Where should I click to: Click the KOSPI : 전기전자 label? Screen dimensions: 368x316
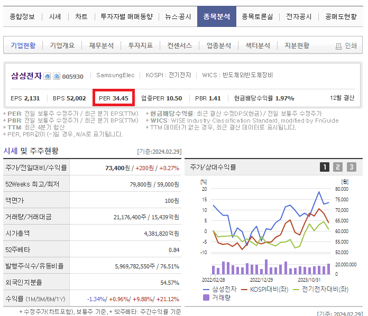tap(168, 75)
